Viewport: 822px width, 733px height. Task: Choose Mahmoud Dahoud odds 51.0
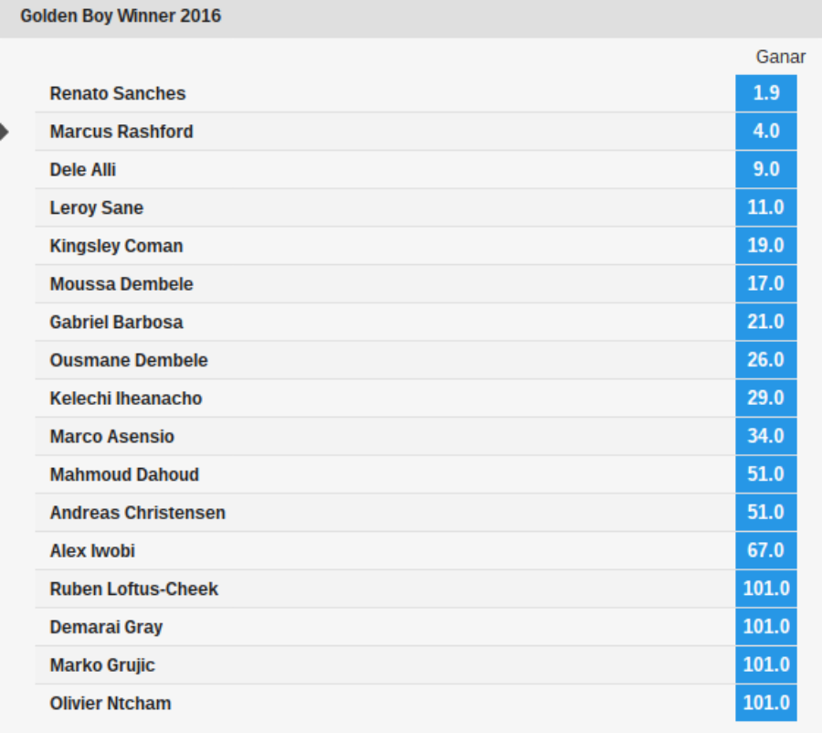click(766, 474)
